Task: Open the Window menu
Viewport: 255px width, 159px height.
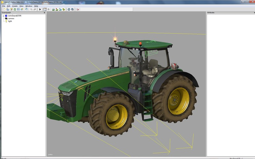Action: 29,6
